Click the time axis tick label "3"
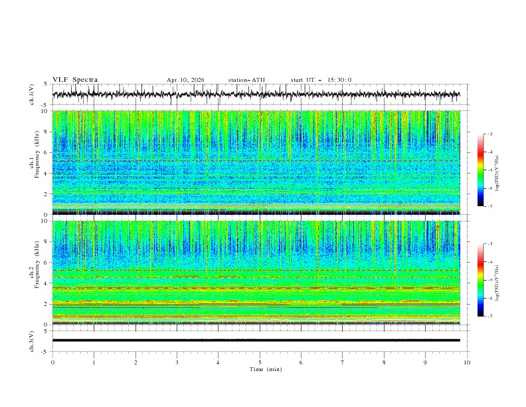The image size is (526, 407). coord(177,362)
